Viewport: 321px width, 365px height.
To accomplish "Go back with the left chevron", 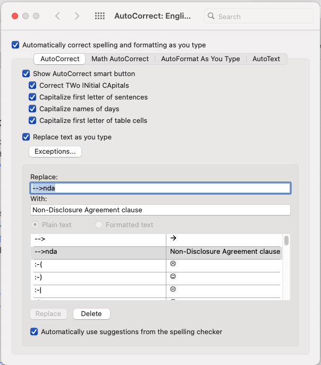I will pyautogui.click(x=57, y=16).
